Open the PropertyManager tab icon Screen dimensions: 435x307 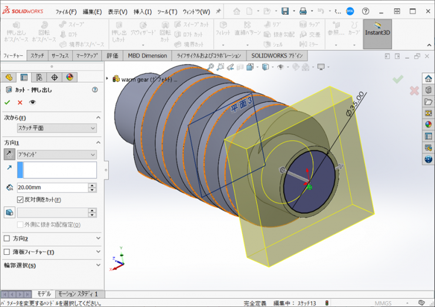[24, 77]
